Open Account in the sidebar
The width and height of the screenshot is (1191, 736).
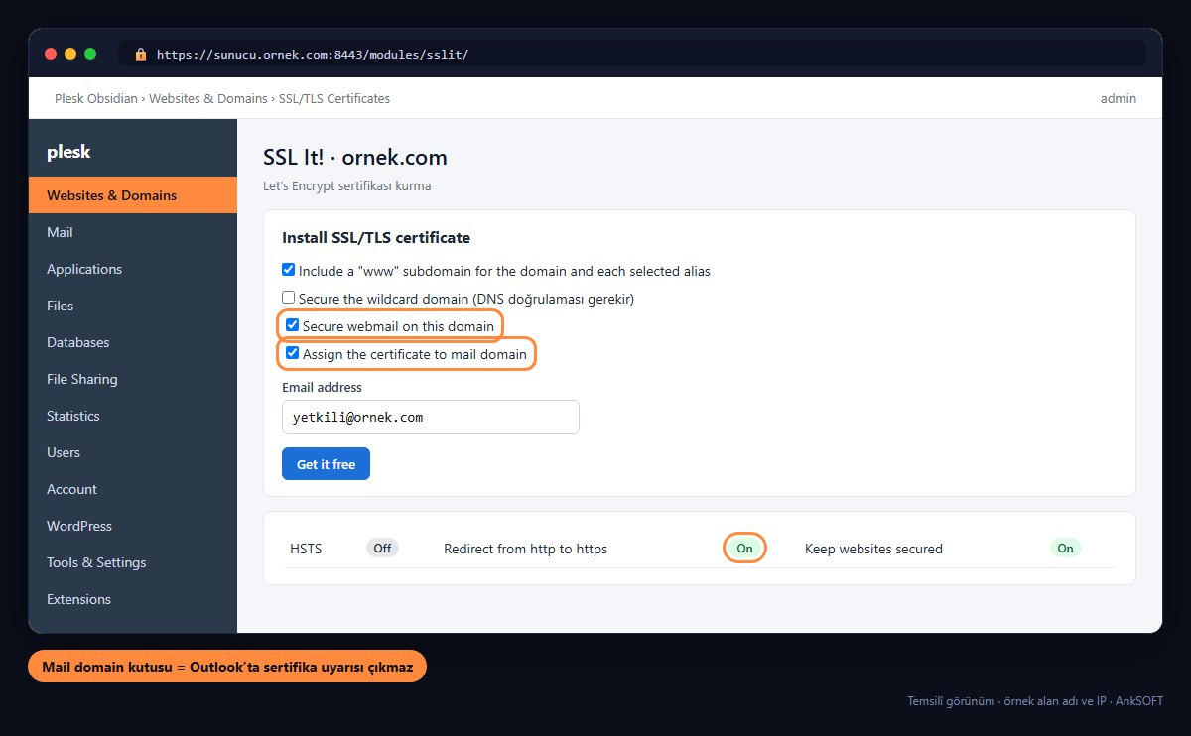click(x=133, y=489)
